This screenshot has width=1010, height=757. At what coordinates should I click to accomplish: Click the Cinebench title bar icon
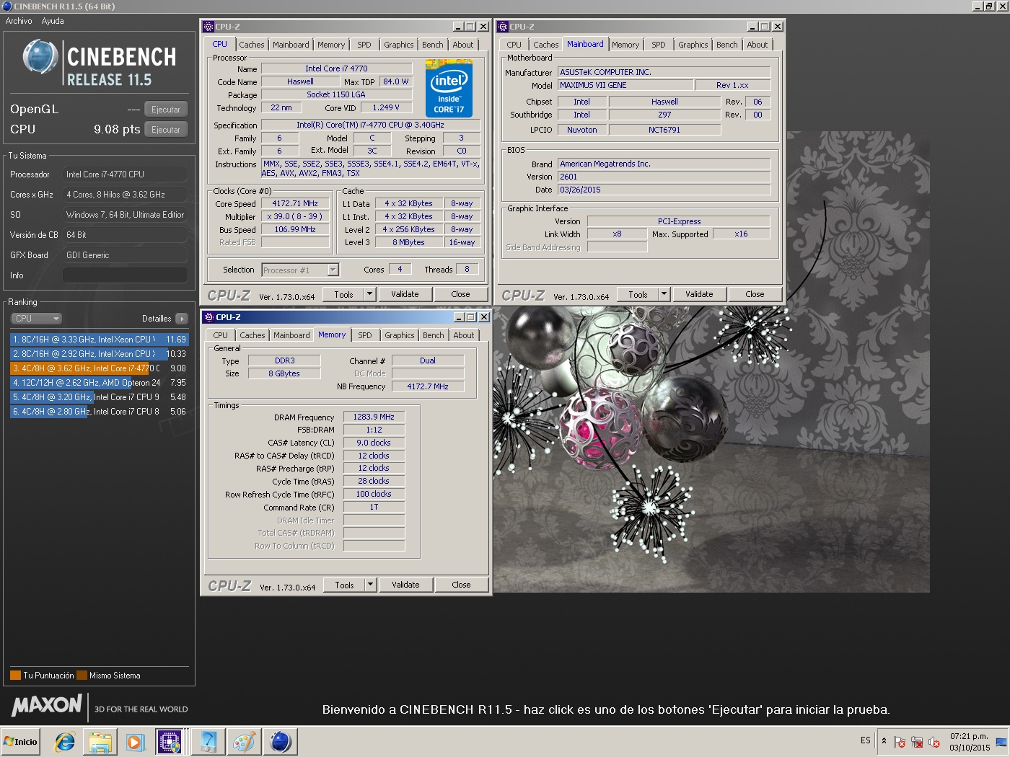click(x=7, y=6)
